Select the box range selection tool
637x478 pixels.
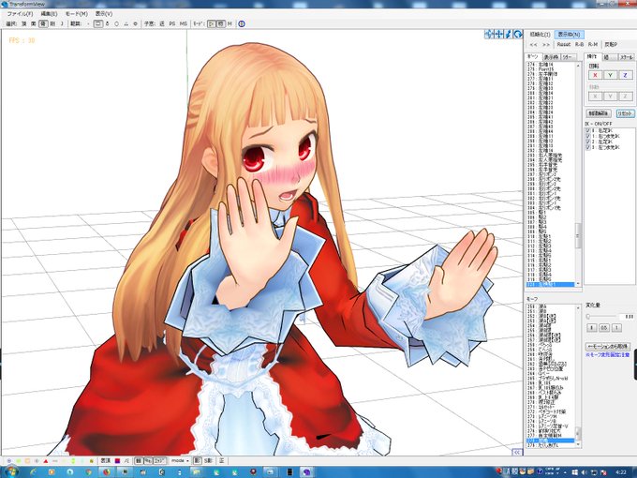[x=98, y=24]
